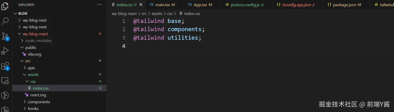
Task: Switch to the App.tsx tab
Action: [201, 5]
